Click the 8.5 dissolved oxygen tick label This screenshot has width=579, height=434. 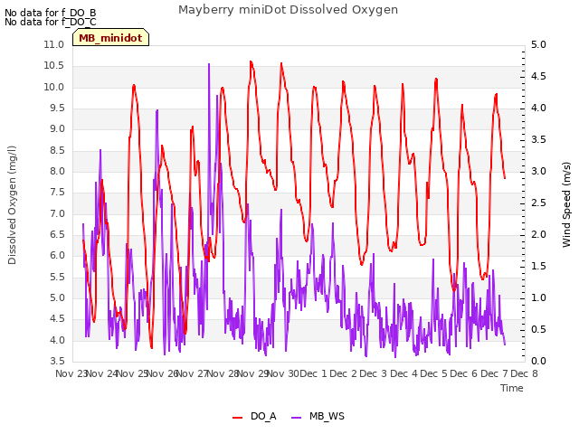coord(57,151)
